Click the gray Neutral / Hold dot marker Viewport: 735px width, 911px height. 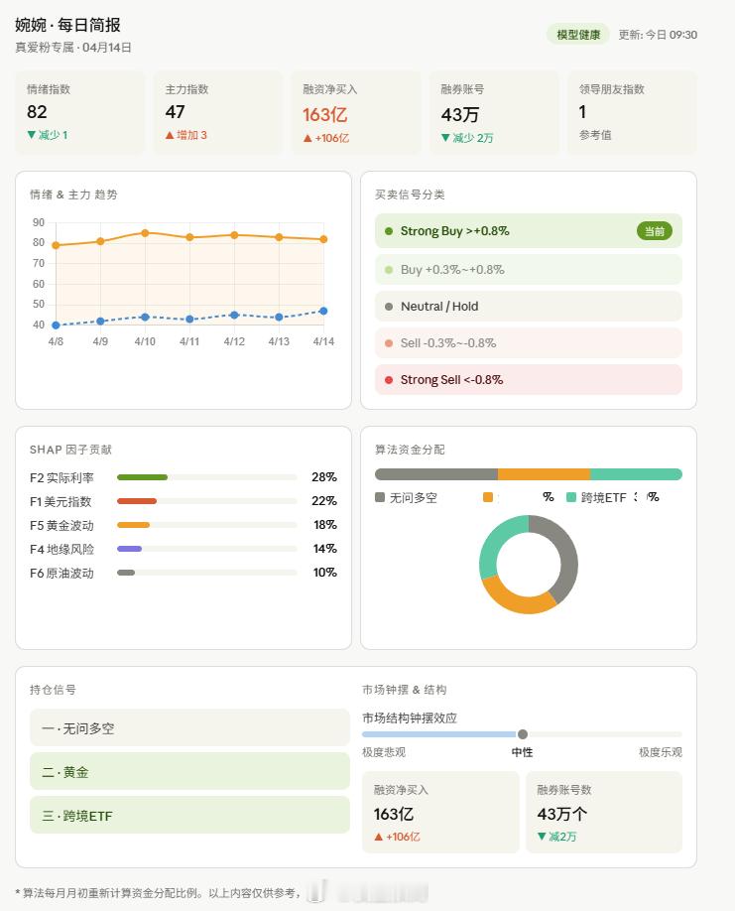tap(389, 305)
